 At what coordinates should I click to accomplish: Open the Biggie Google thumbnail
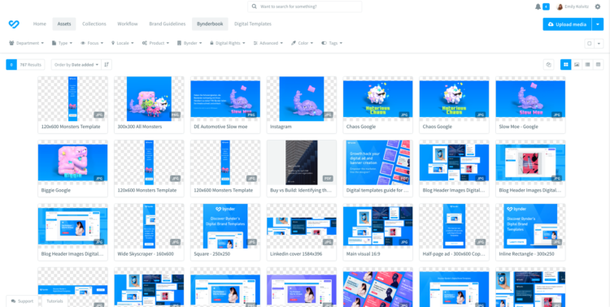tap(72, 162)
